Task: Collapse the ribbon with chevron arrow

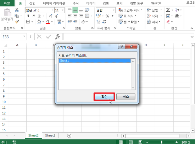Action: (x=192, y=28)
